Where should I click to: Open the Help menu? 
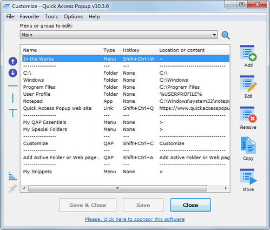coord(94,17)
